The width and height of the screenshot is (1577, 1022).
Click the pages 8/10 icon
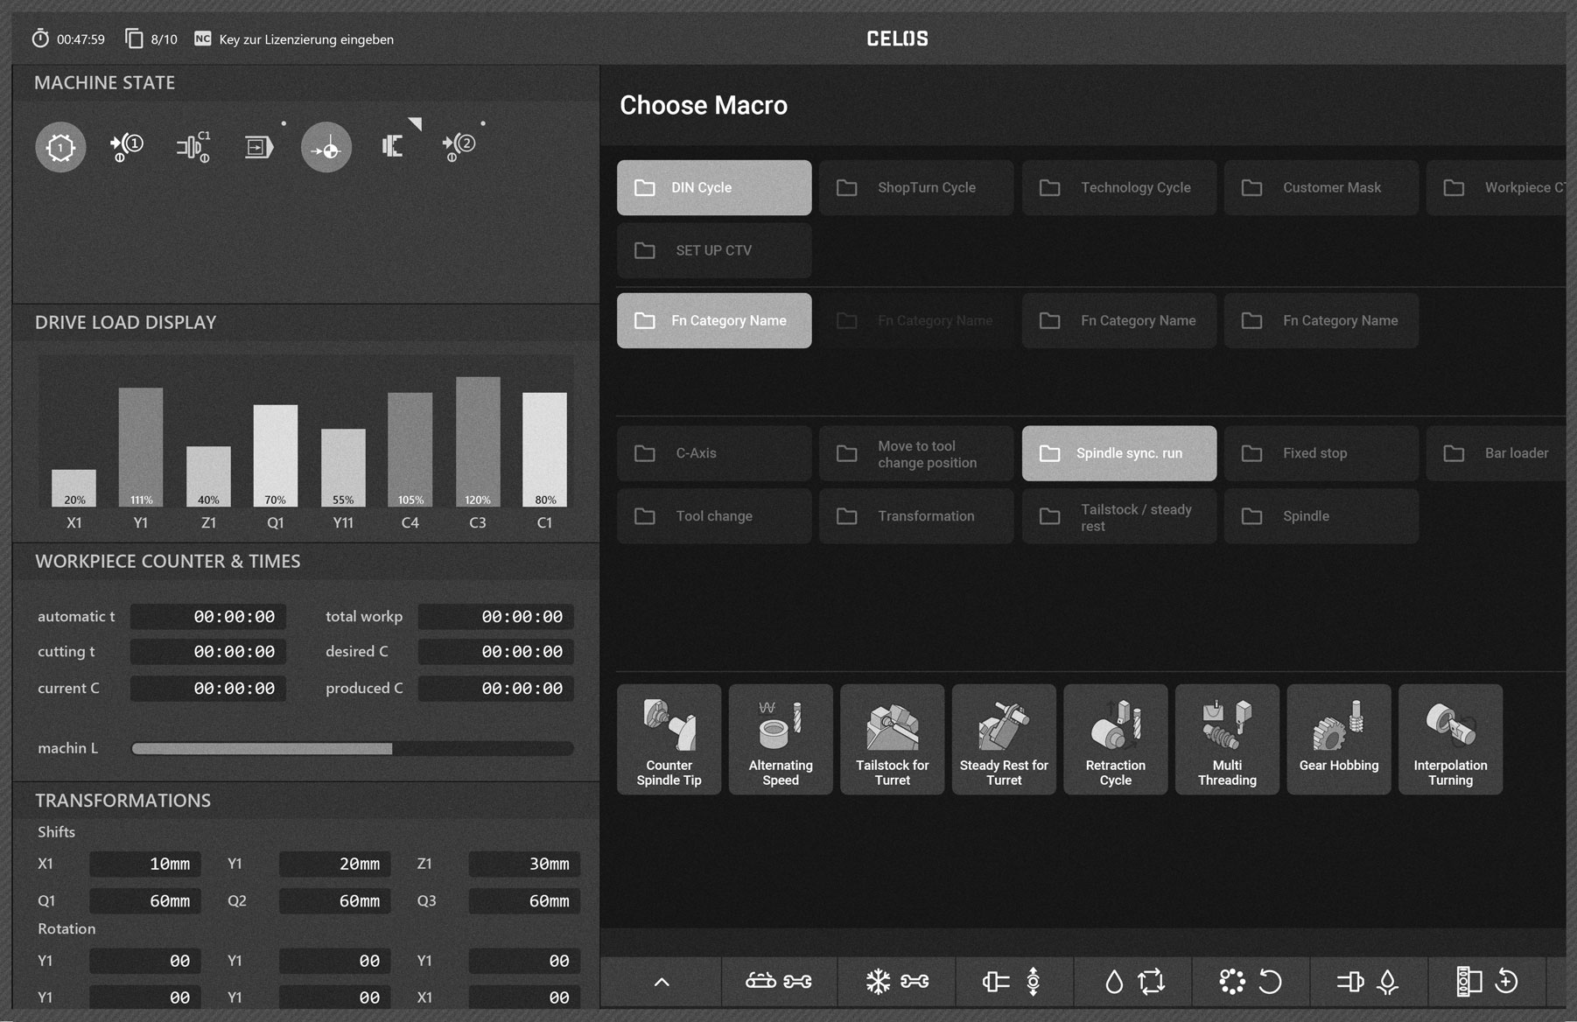coord(134,38)
